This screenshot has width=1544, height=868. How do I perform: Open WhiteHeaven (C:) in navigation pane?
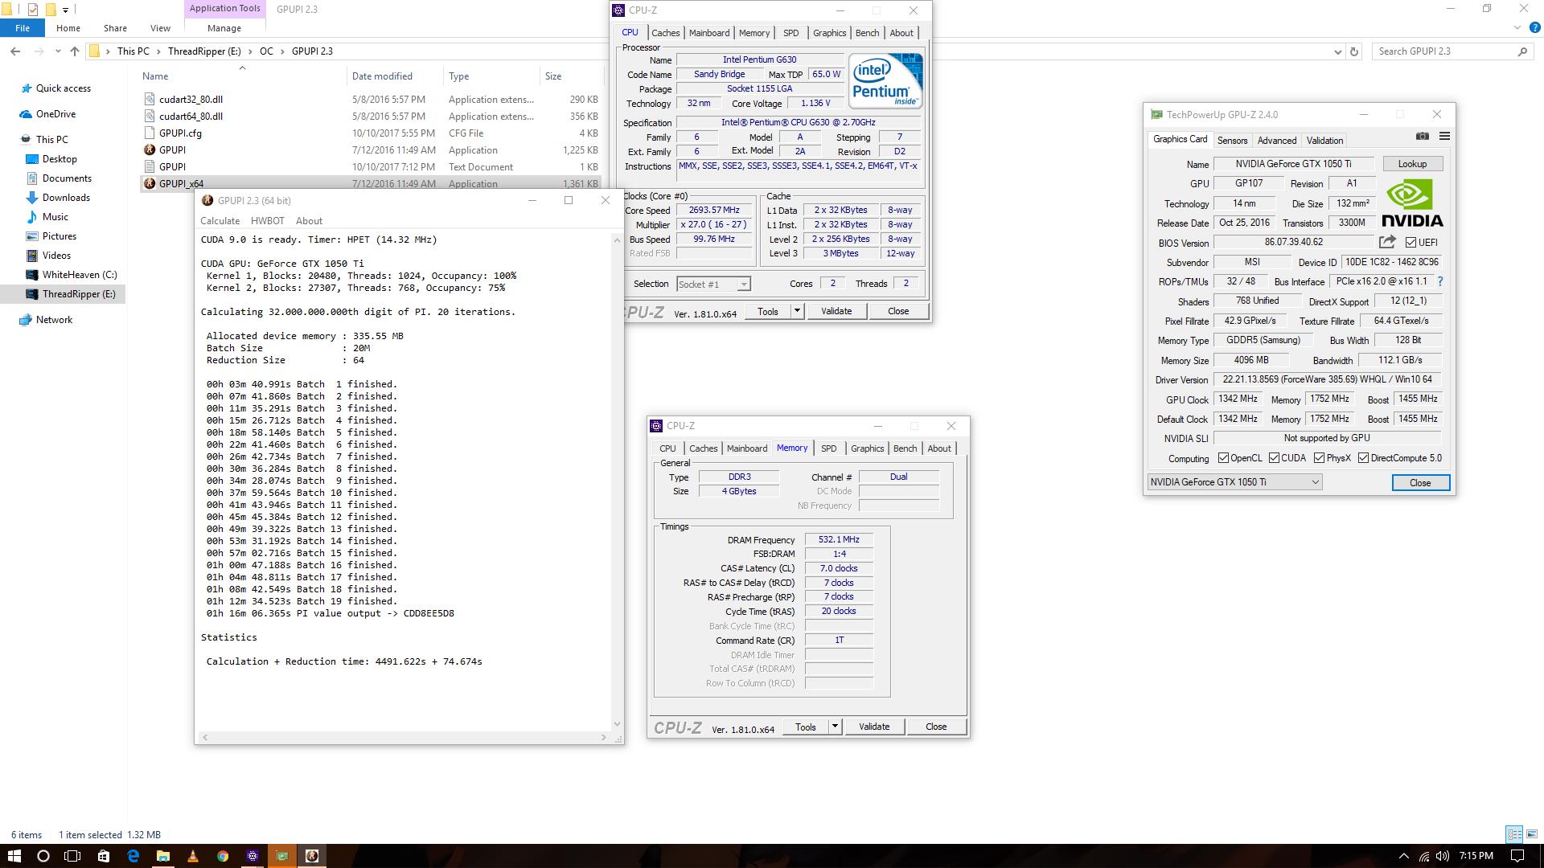coord(80,275)
